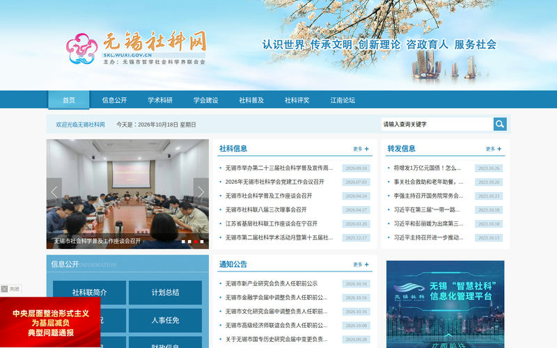The width and height of the screenshot is (557, 348).
Task: Open the 江南论坛 nav menu
Action: click(x=343, y=100)
